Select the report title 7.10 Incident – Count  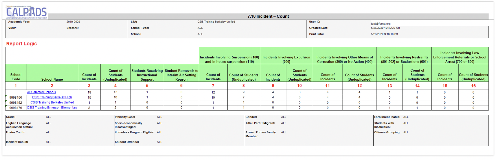point(268,16)
